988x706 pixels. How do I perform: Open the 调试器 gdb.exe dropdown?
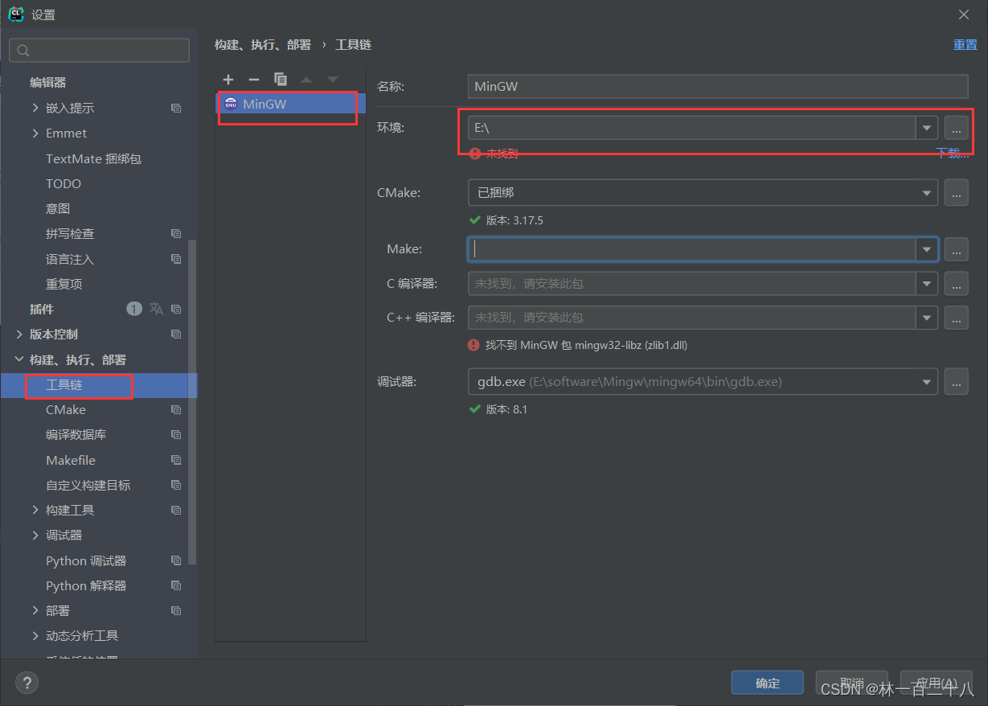[703, 382]
